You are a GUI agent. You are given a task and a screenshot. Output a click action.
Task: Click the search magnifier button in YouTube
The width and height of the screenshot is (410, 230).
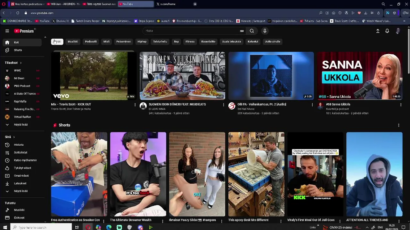[x=252, y=31]
